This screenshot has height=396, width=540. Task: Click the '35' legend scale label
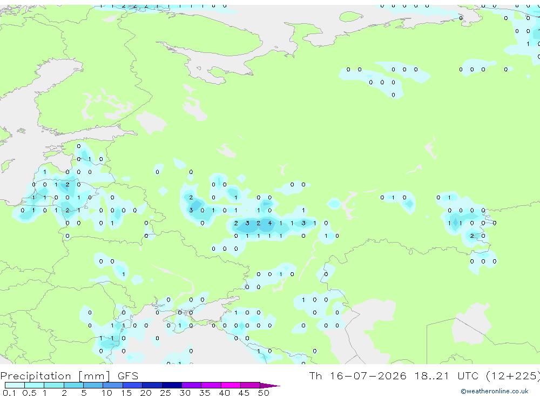click(x=205, y=393)
